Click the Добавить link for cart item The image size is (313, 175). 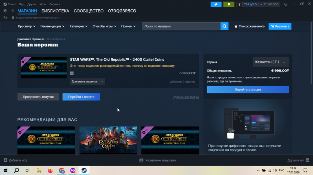click(x=176, y=82)
